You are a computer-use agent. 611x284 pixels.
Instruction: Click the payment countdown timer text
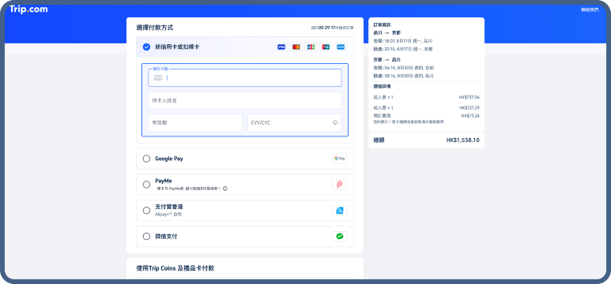332,28
